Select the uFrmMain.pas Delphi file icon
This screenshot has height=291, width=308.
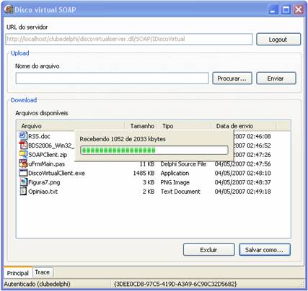23,164
